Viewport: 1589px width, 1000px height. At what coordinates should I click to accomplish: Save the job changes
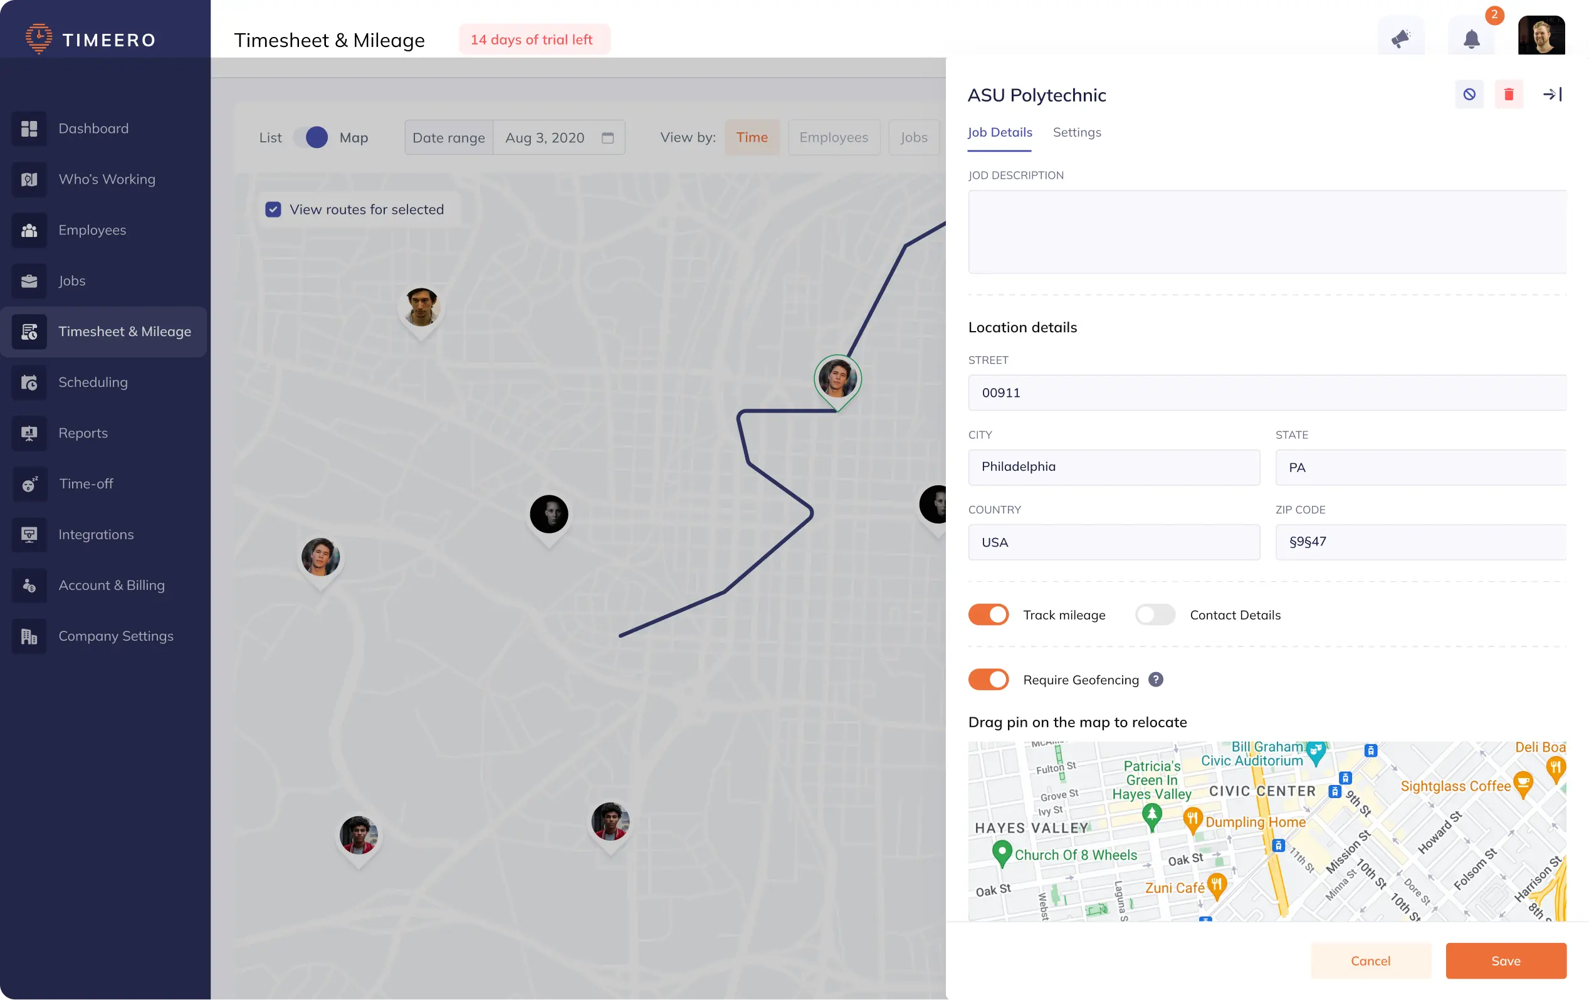coord(1505,961)
